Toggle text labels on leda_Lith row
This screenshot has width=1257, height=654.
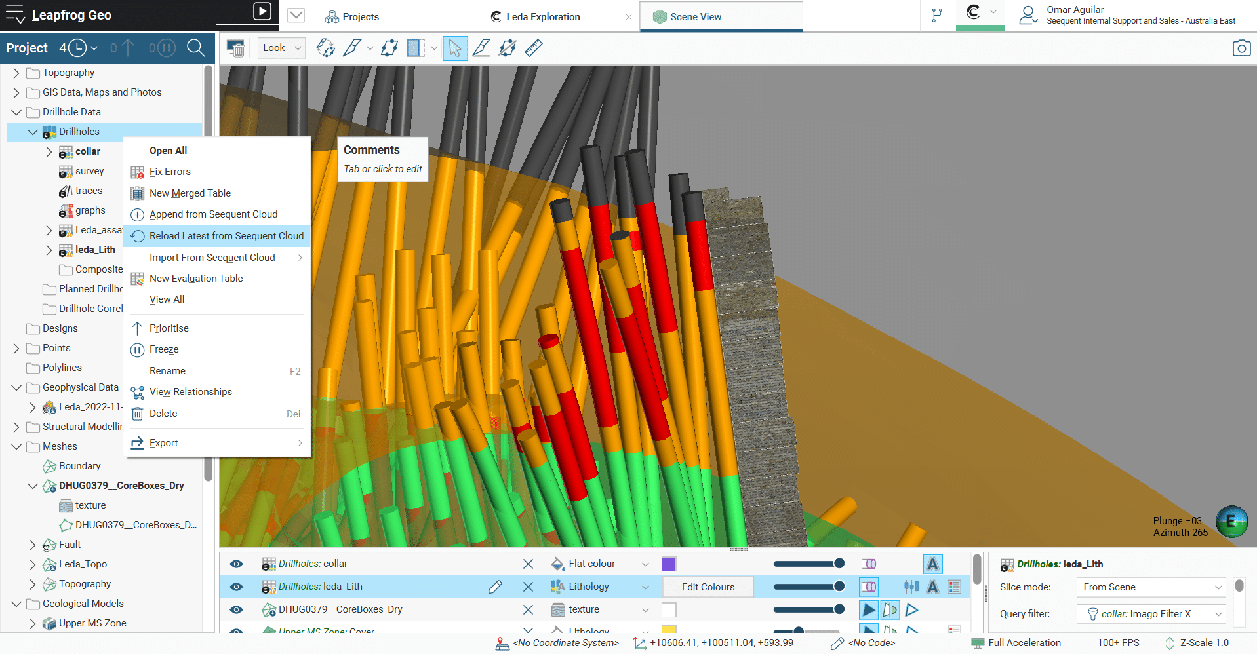(932, 587)
